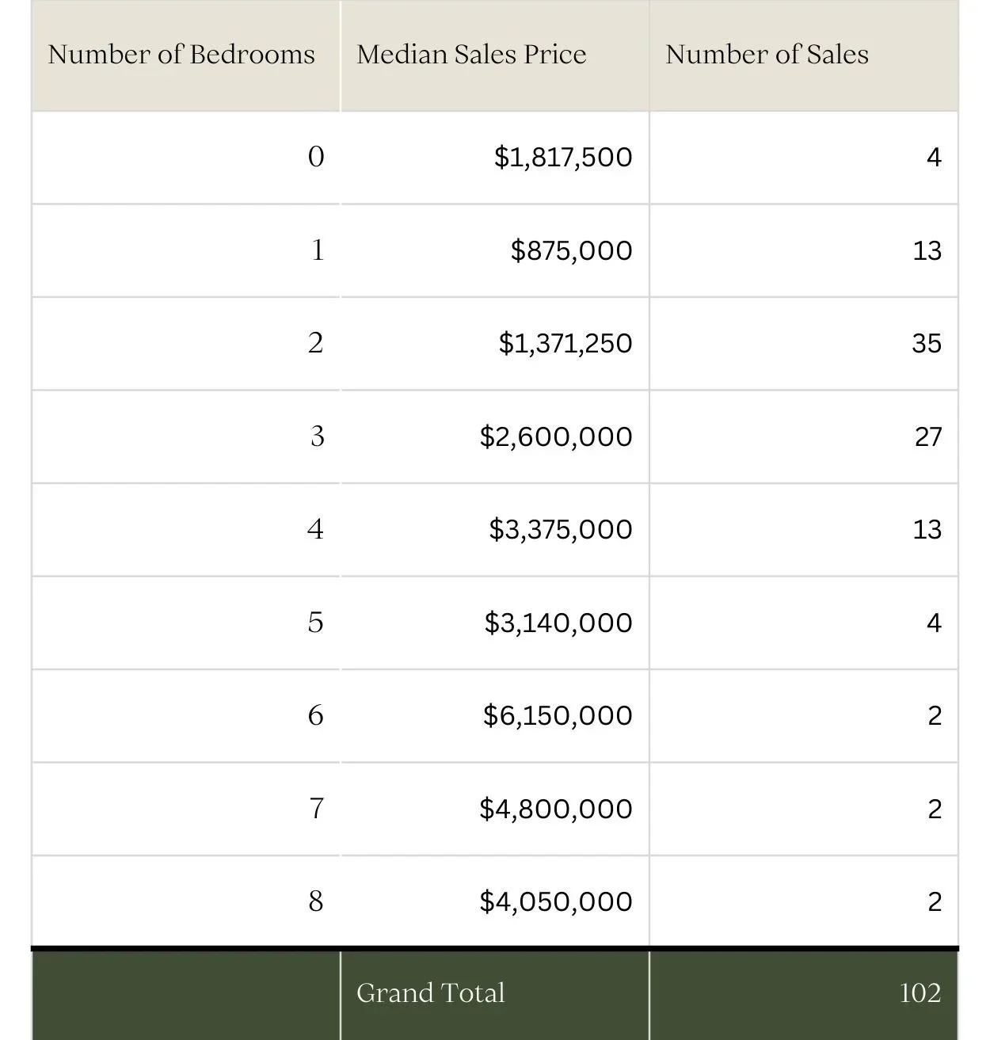The width and height of the screenshot is (990, 1040).
Task: Click the 27 sales count cell
Action: tap(927, 436)
